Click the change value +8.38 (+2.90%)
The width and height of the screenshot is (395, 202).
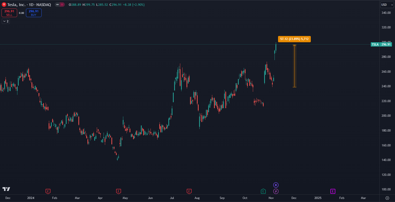tap(134, 5)
